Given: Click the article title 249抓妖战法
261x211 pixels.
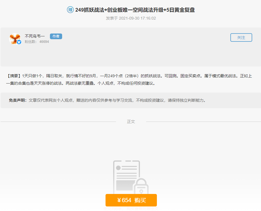Looking at the screenshot, I should click(135, 10).
